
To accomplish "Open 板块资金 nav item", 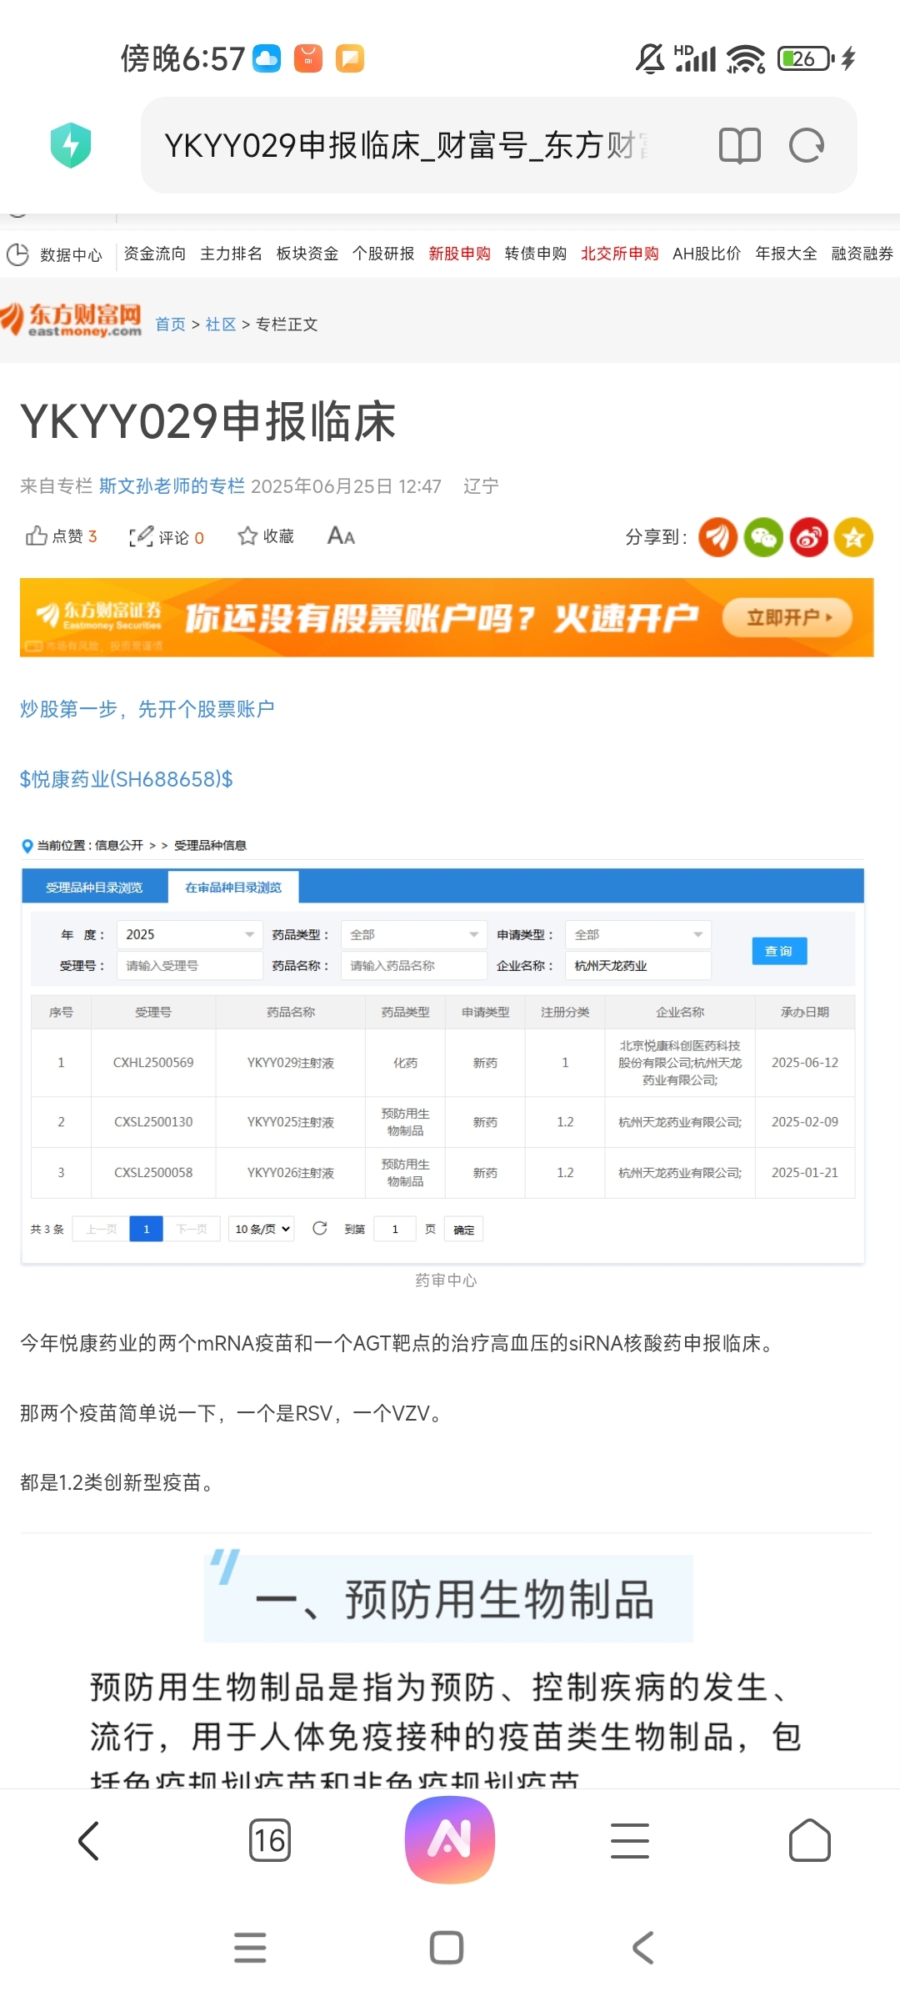I will click(307, 254).
